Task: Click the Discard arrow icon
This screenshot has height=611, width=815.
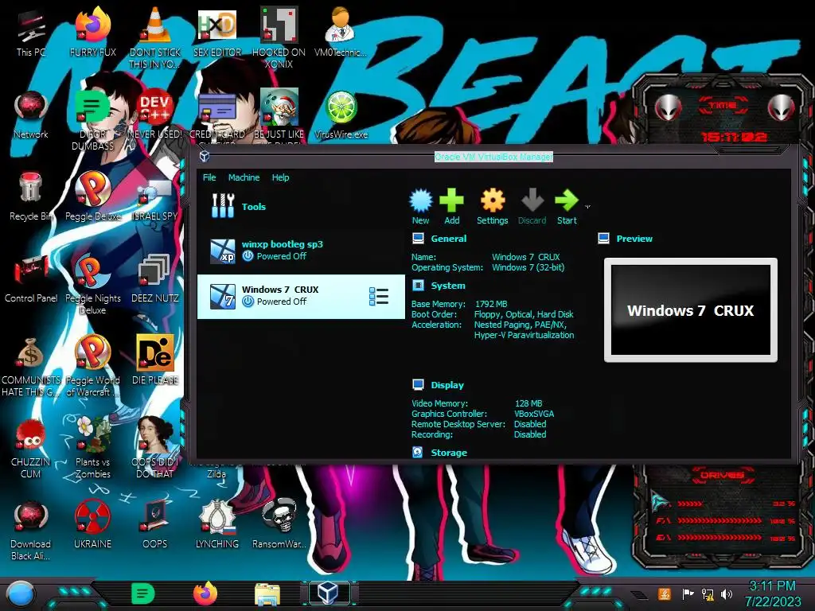Action: click(532, 200)
